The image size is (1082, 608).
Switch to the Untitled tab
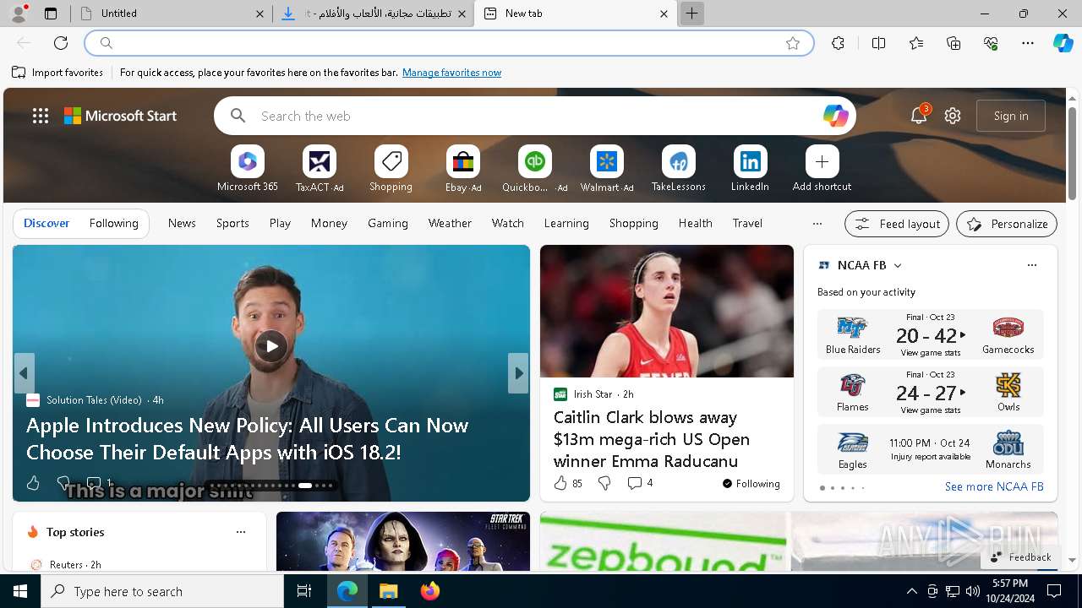pyautogui.click(x=172, y=14)
